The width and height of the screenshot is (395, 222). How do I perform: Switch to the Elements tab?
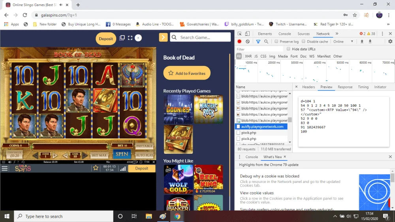(265, 34)
